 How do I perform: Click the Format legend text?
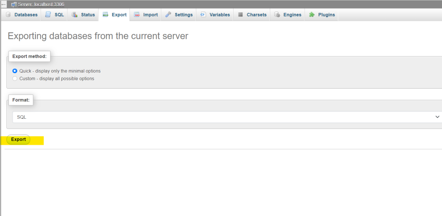coord(21,100)
